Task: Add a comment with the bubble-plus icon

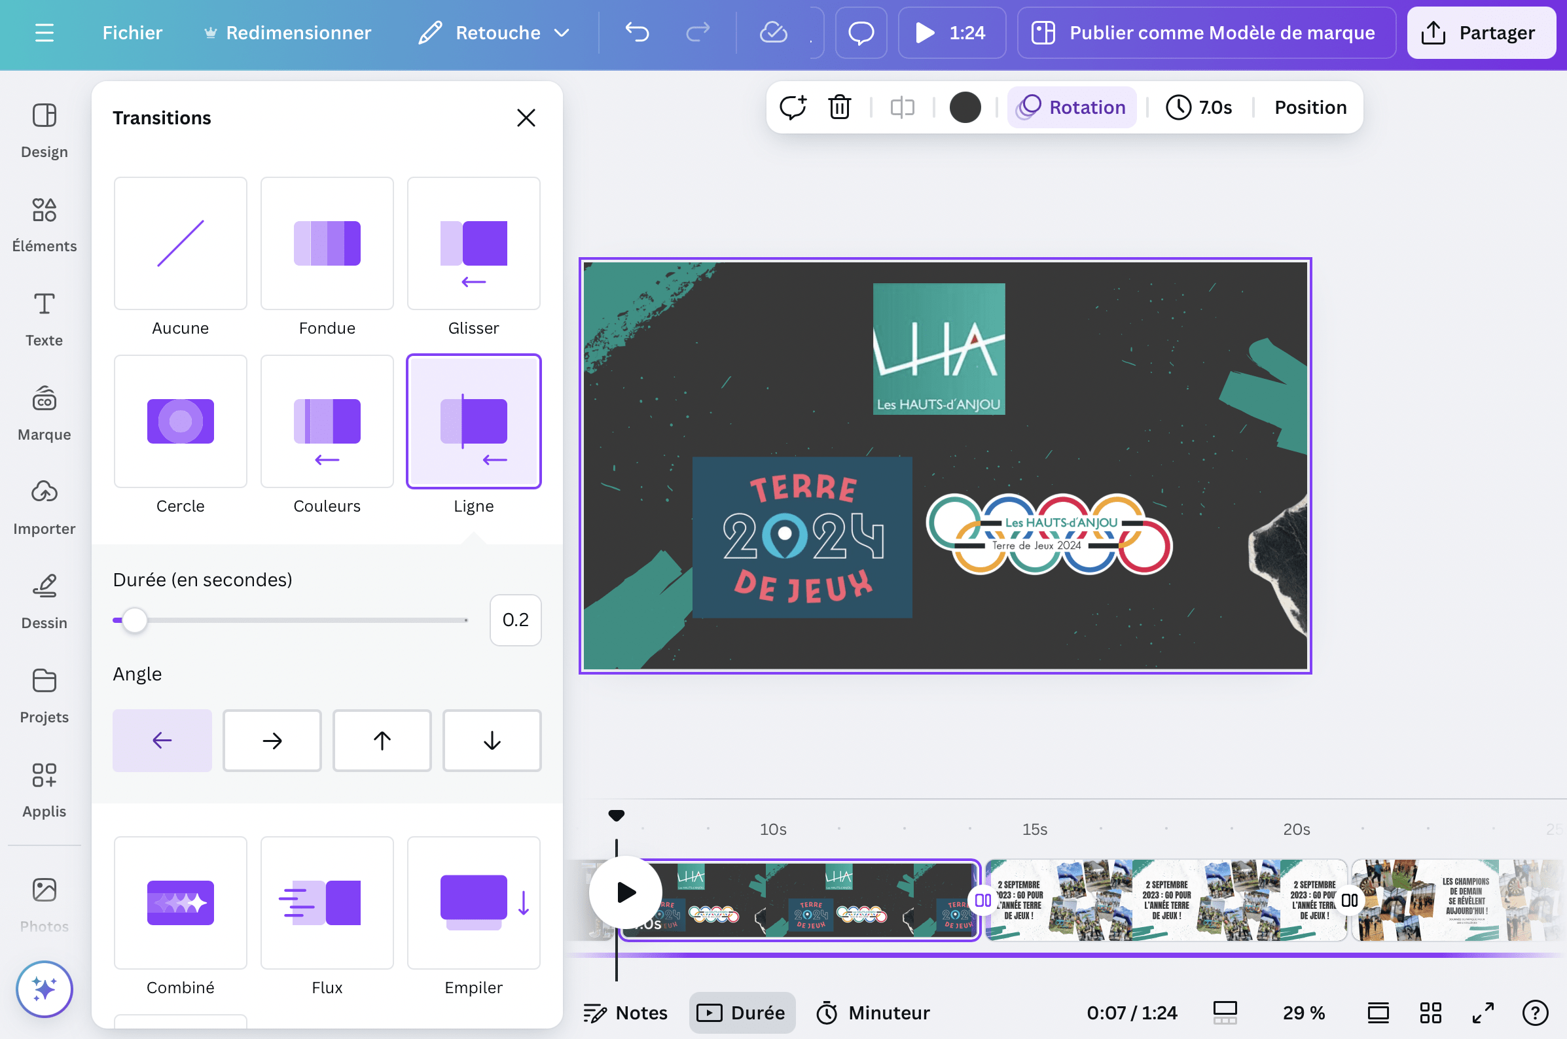Action: click(x=793, y=107)
